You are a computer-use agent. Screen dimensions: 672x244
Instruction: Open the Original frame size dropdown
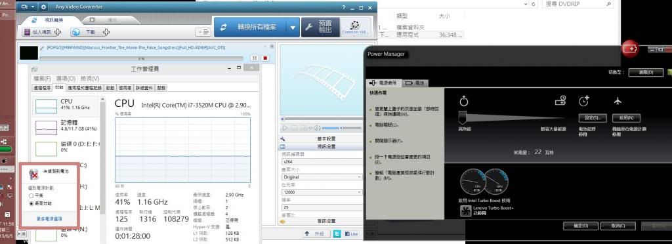322,177
